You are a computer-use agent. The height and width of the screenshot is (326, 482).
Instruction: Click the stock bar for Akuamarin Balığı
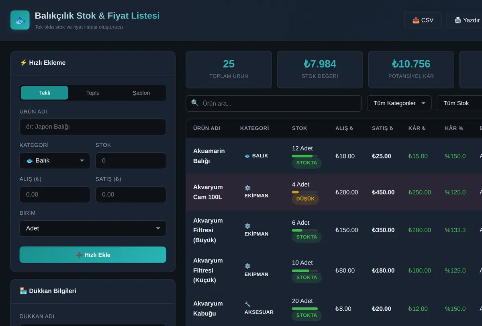pyautogui.click(x=305, y=156)
